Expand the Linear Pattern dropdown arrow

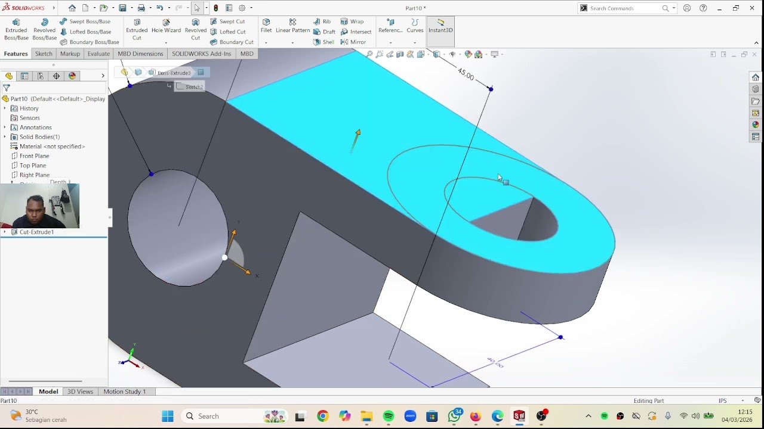point(292,43)
